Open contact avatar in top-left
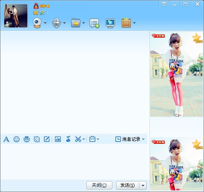This screenshot has width=204, height=192. click(x=16, y=16)
